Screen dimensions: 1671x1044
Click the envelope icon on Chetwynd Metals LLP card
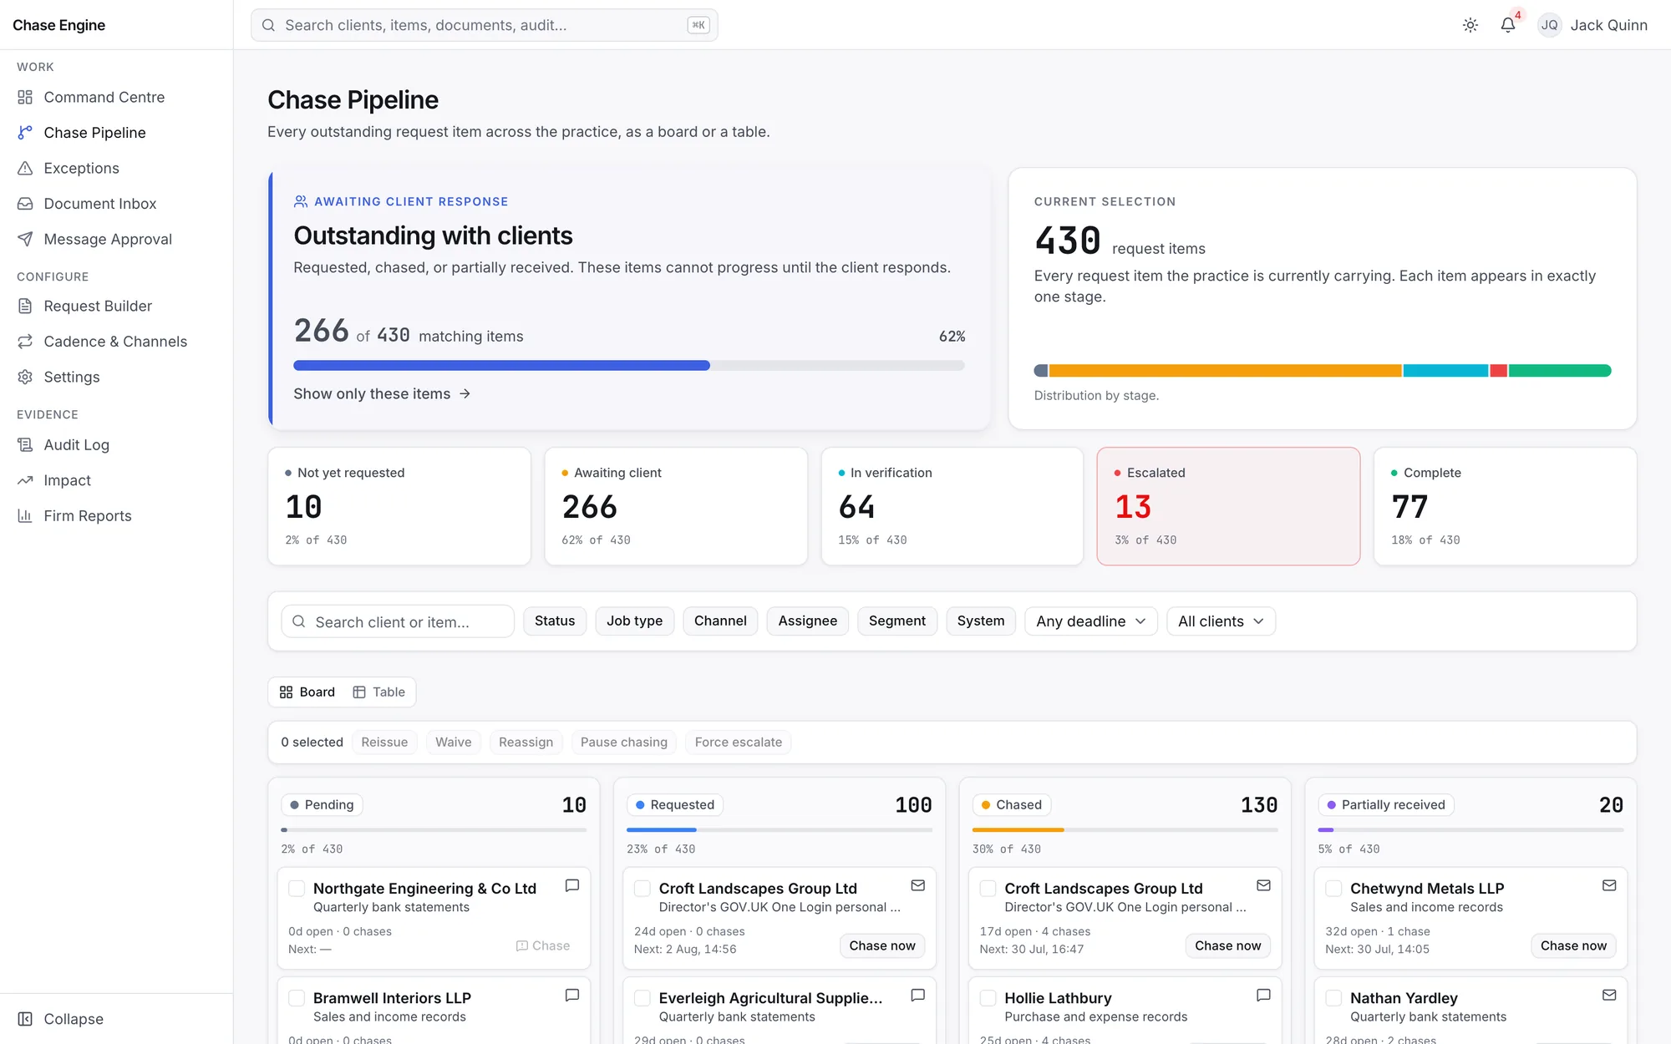[x=1609, y=885]
